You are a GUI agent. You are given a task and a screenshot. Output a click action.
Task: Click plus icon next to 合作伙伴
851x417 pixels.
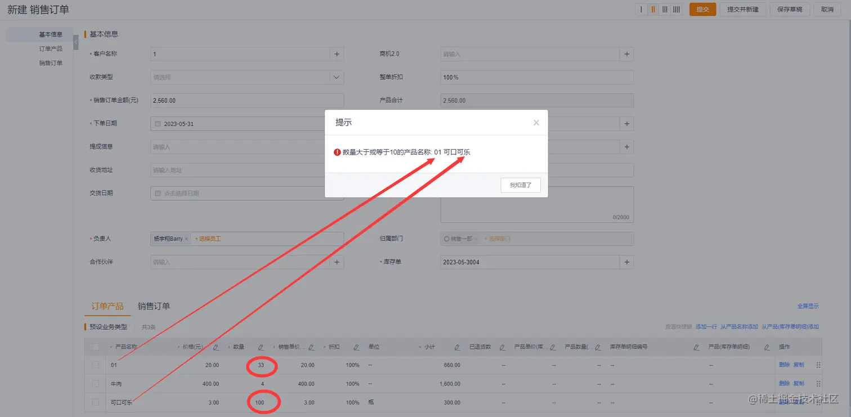(337, 262)
